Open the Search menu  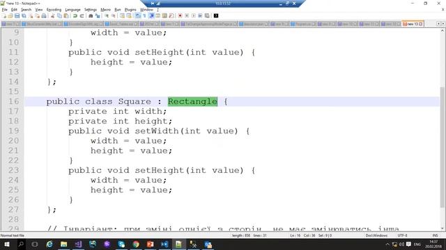(x=26, y=10)
